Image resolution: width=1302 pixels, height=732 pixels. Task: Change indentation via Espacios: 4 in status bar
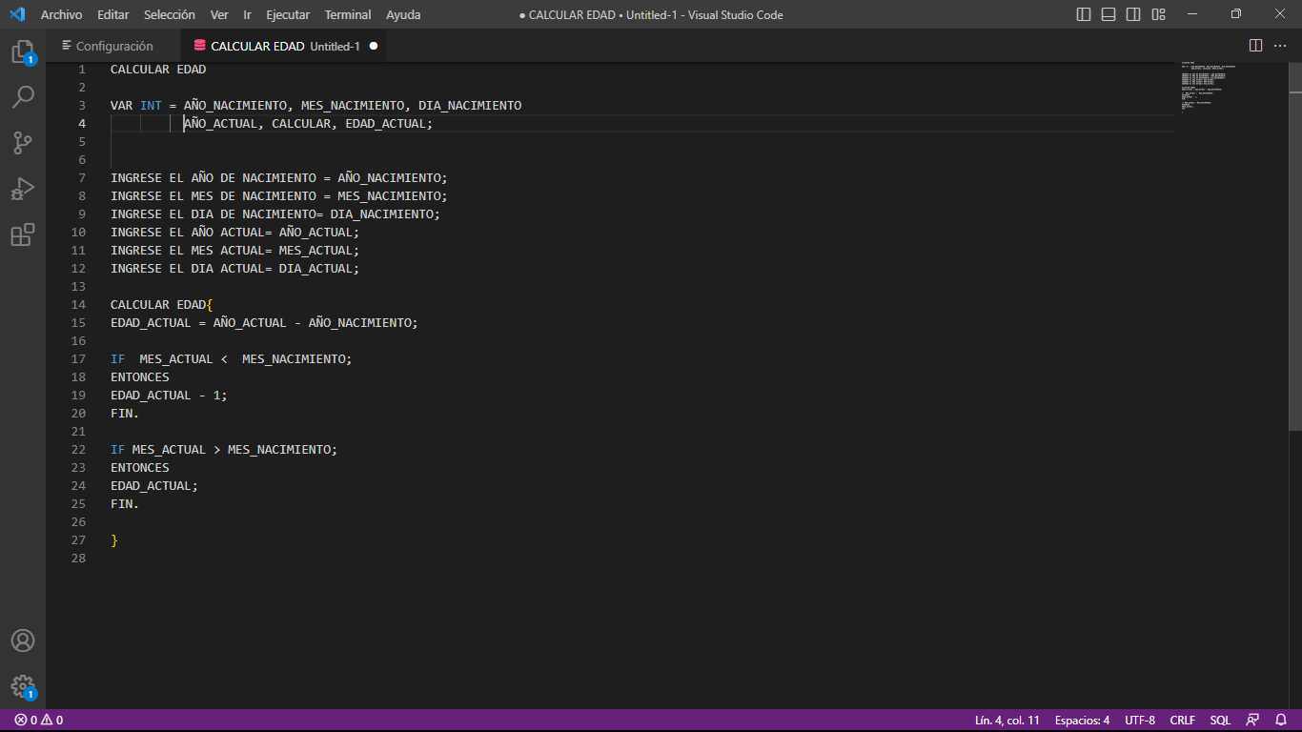1082,720
